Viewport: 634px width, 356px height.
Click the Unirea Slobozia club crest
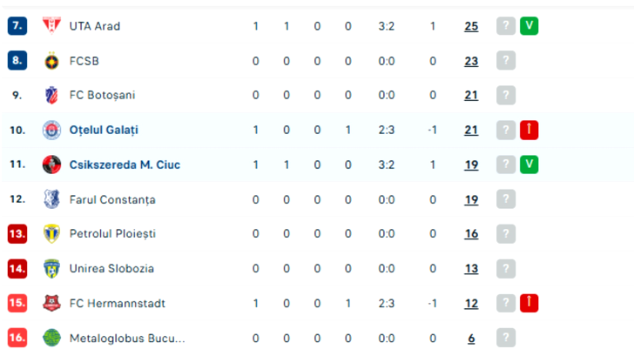point(52,269)
